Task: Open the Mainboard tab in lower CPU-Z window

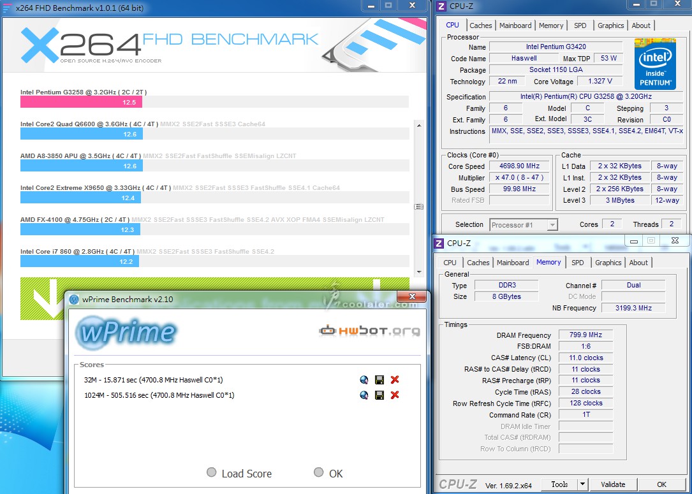Action: (x=513, y=263)
